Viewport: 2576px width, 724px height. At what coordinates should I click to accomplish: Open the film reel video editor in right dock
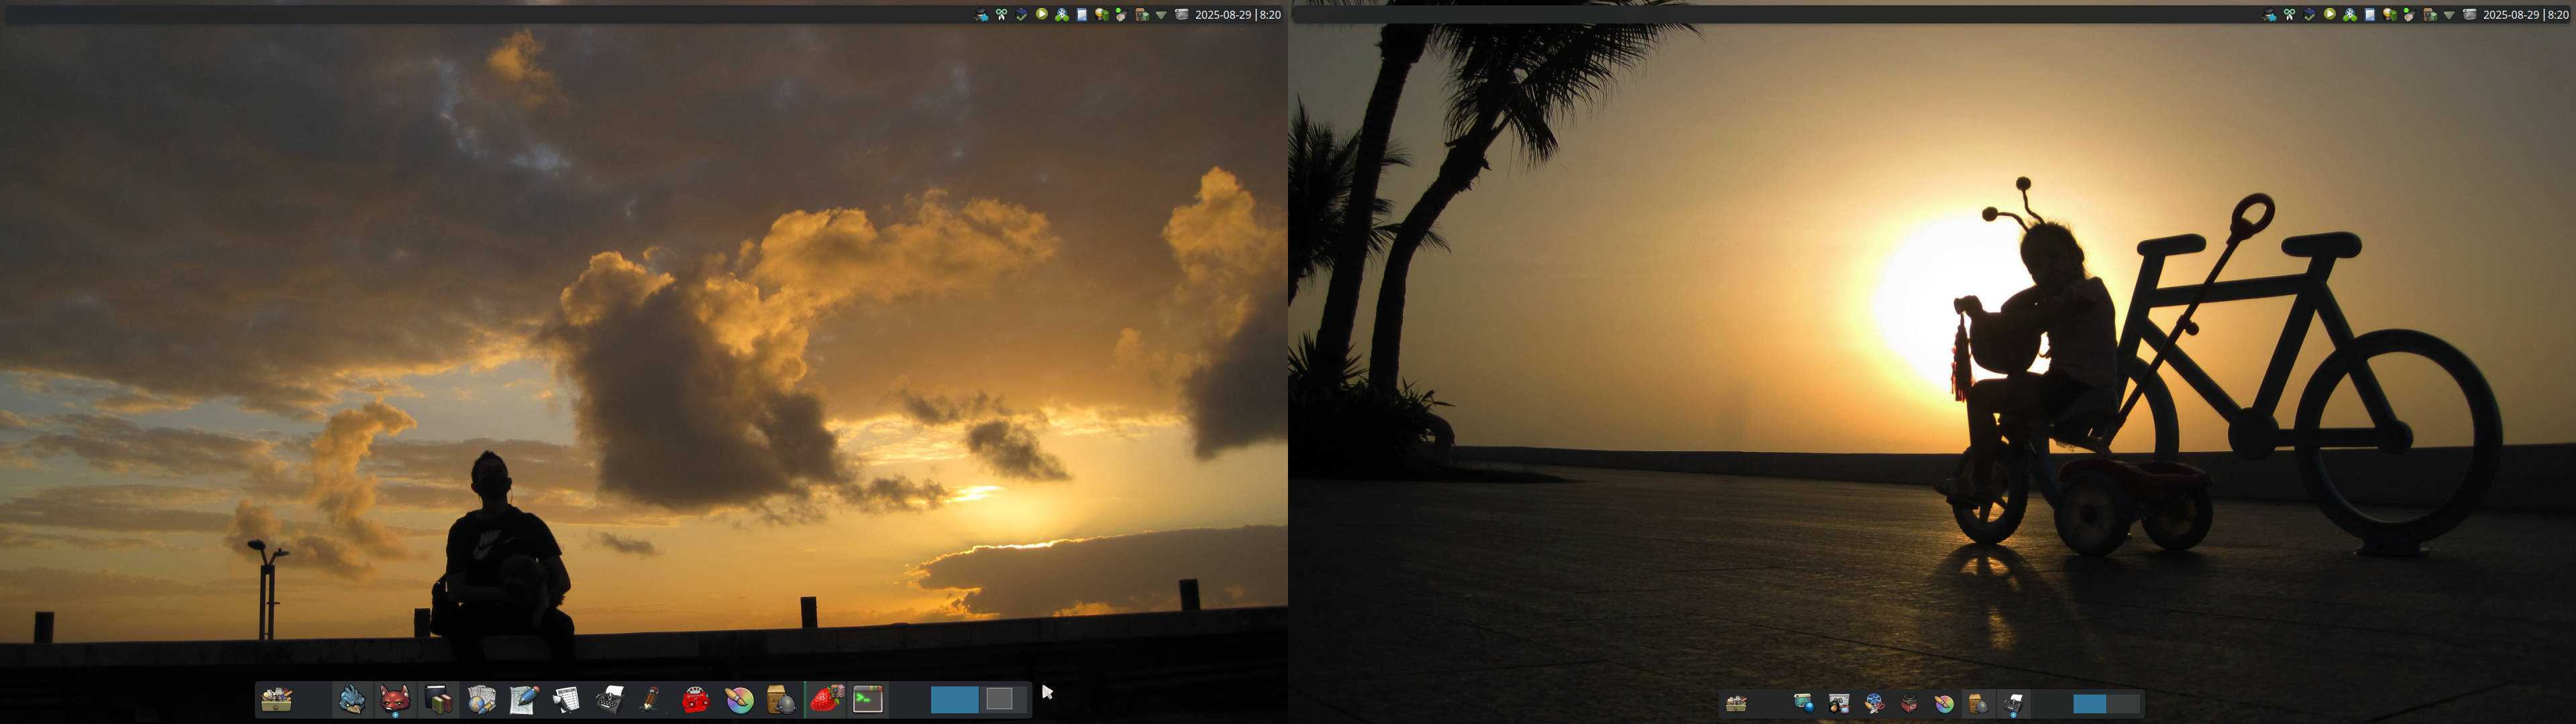pos(1875,704)
